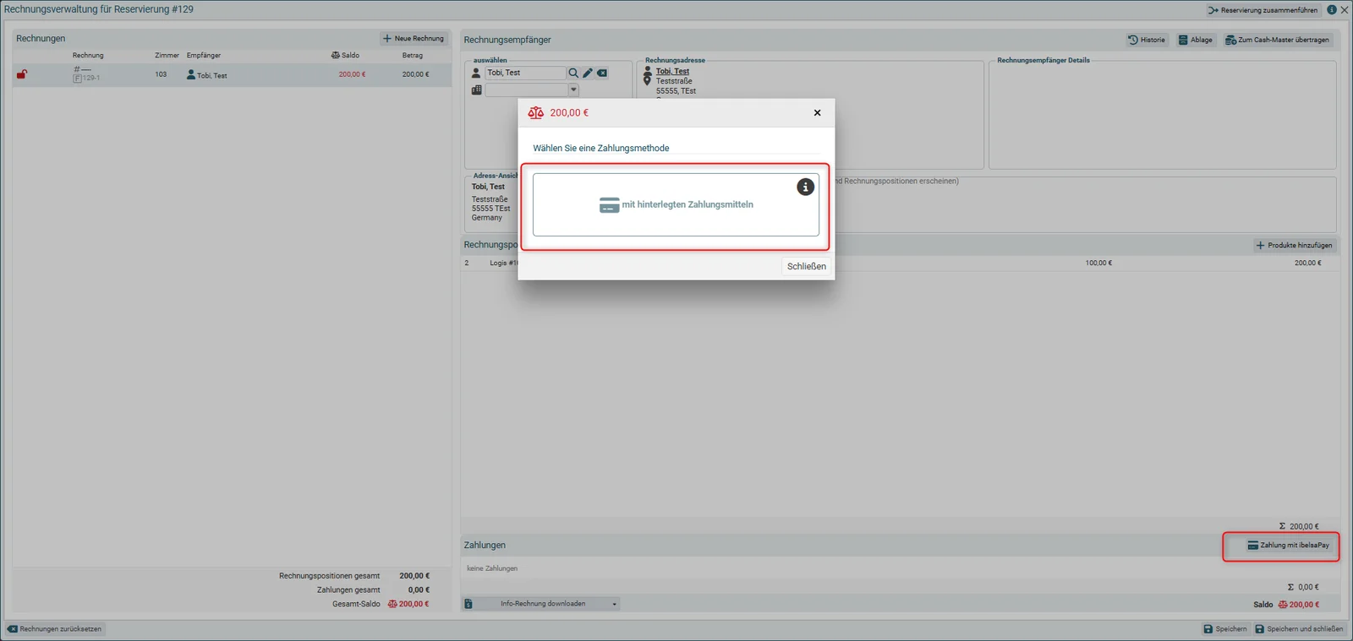Close the Rechnungsverwaltung window
1353x641 pixels.
[1345, 10]
